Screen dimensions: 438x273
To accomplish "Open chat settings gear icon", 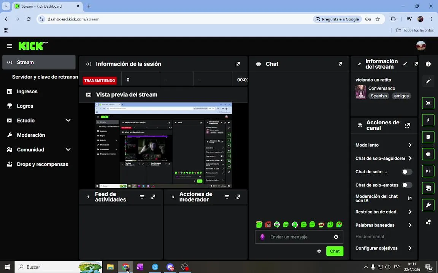I will click(319, 251).
